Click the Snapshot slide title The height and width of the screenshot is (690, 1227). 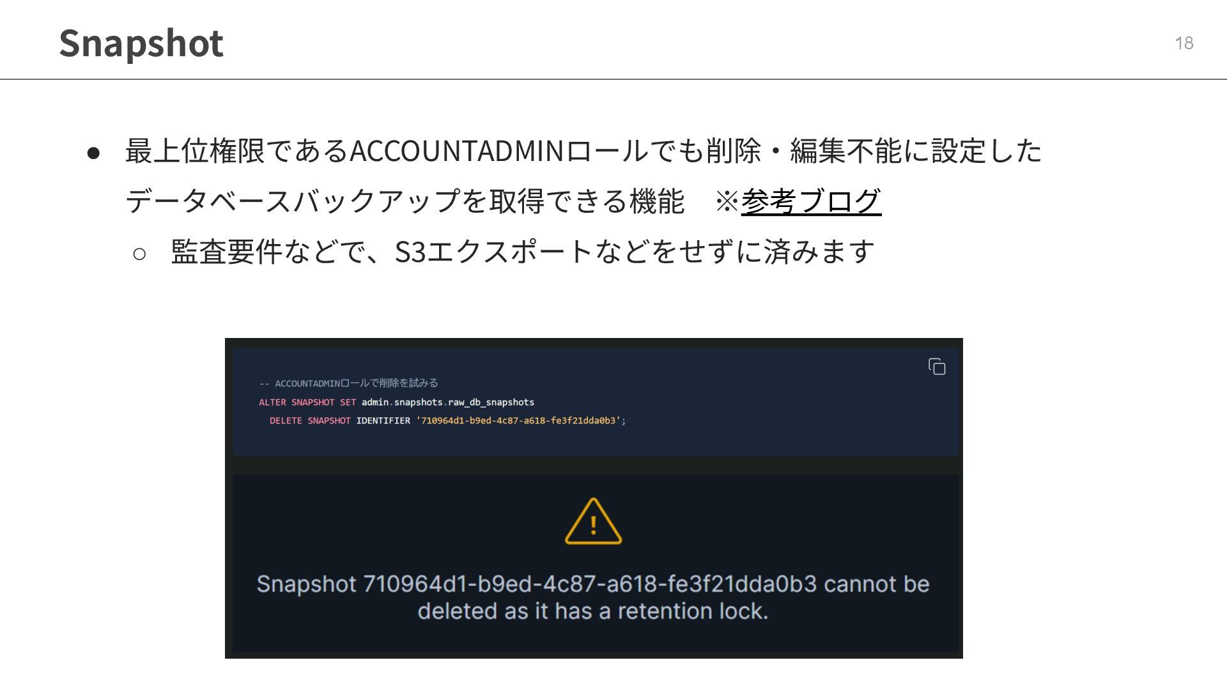pyautogui.click(x=141, y=43)
